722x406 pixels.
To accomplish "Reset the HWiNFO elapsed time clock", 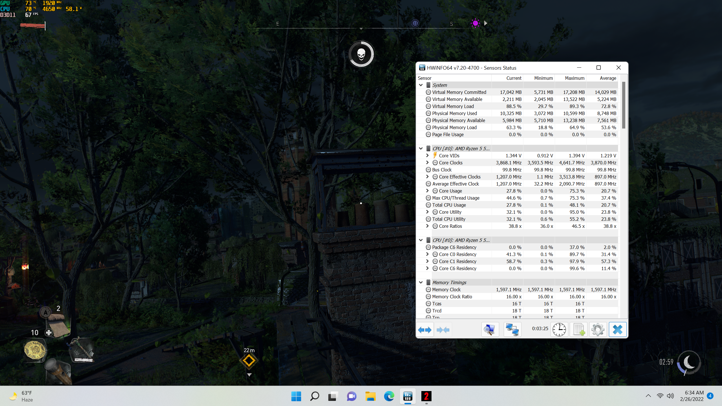I will (x=559, y=330).
